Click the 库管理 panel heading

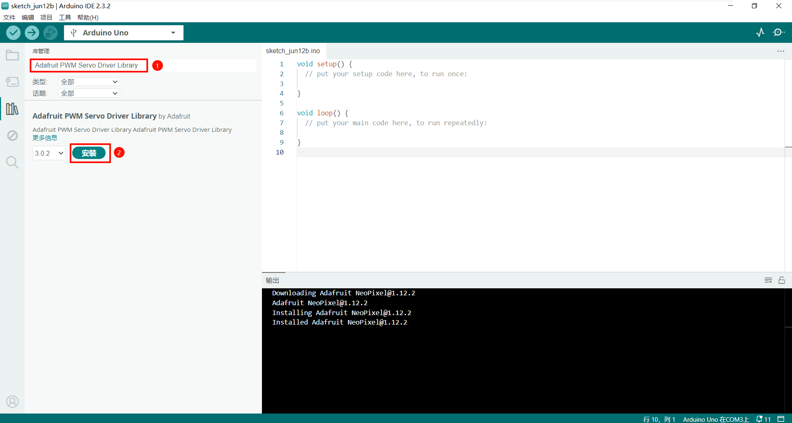(41, 51)
